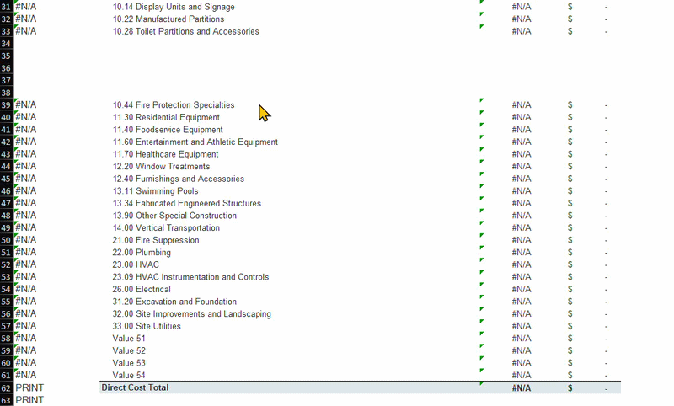
Task: Select row header 50 for Fire Suppression
Action: 7,240
